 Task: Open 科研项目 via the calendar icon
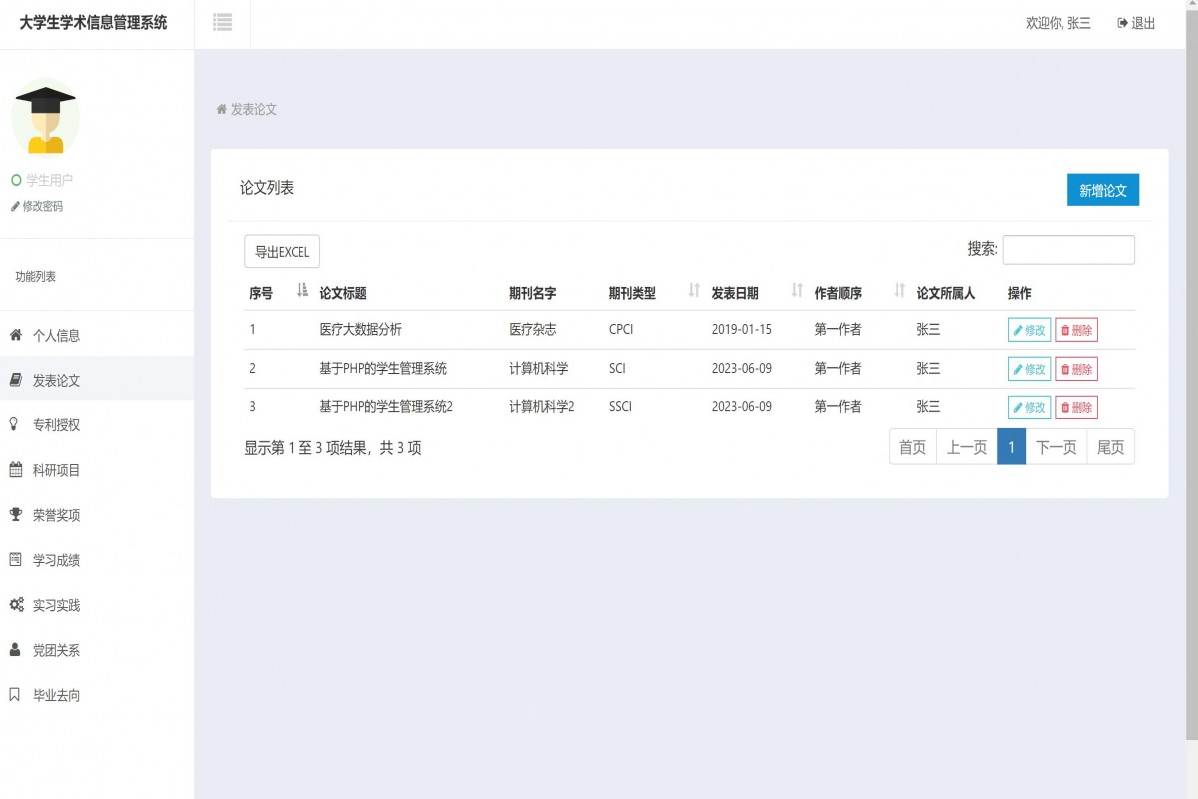18,468
